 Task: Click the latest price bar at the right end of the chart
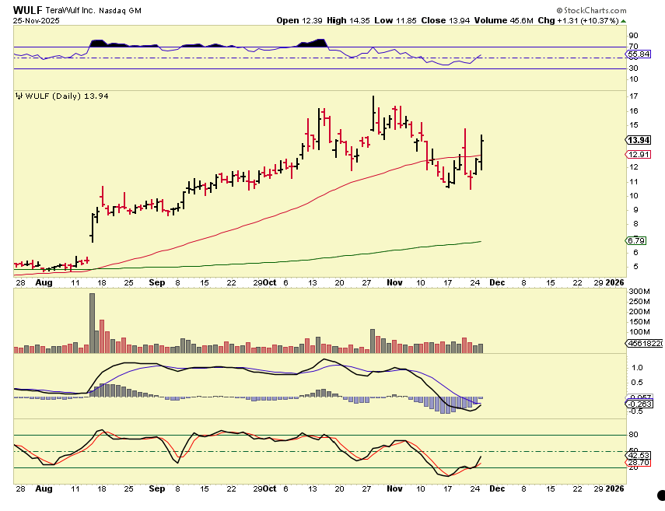click(481, 152)
